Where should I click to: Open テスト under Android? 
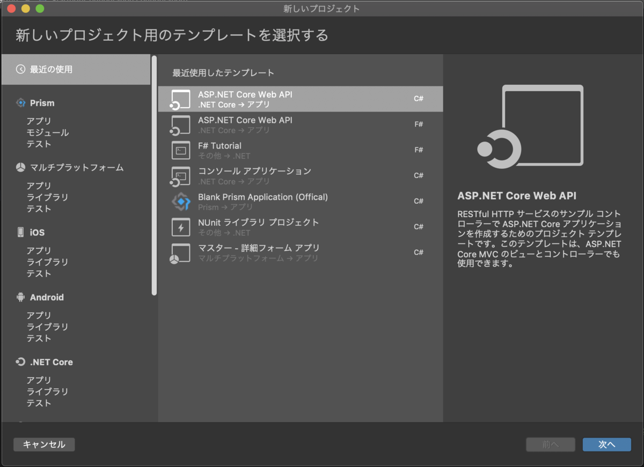click(39, 338)
